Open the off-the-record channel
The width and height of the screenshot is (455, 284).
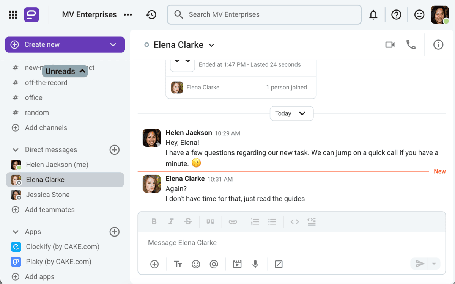click(46, 83)
